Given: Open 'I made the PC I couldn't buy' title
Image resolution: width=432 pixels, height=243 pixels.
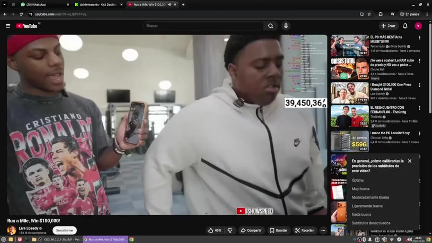Looking at the screenshot, I should 390,133.
